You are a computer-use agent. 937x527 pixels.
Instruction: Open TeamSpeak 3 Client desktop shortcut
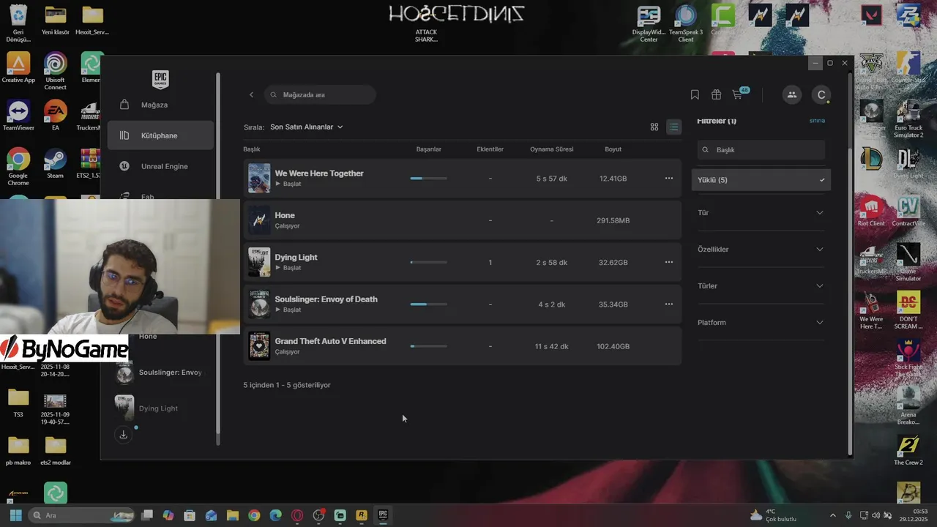tap(686, 25)
